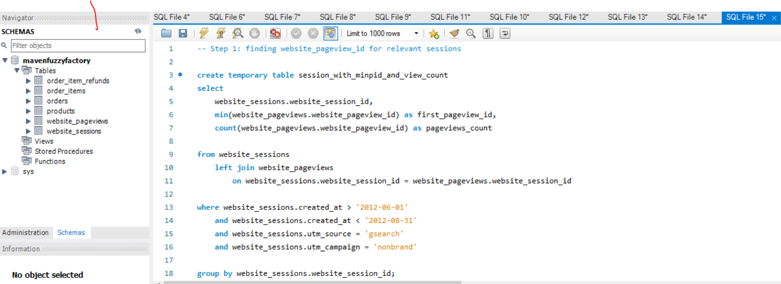Expand the orders table node
The width and height of the screenshot is (781, 284).
(29, 101)
